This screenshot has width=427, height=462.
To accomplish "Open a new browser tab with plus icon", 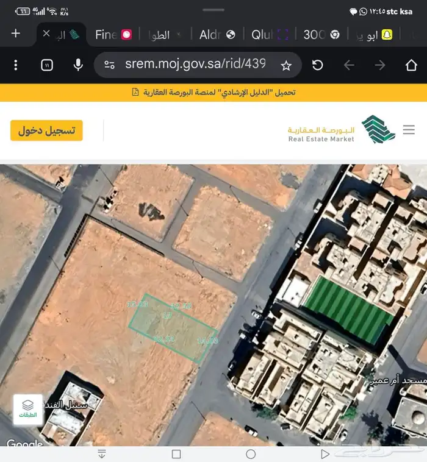I will point(16,34).
